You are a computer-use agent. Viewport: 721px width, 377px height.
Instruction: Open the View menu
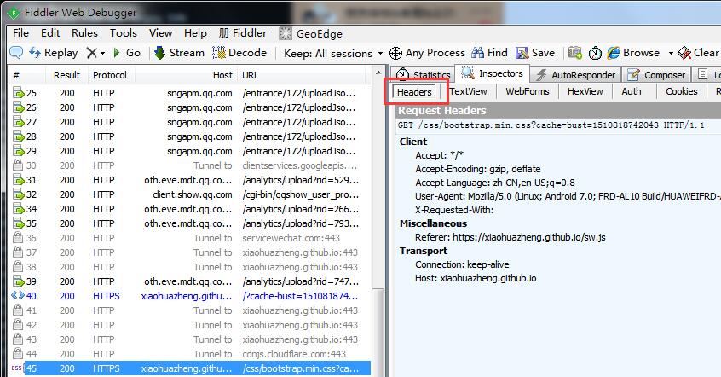click(x=160, y=33)
